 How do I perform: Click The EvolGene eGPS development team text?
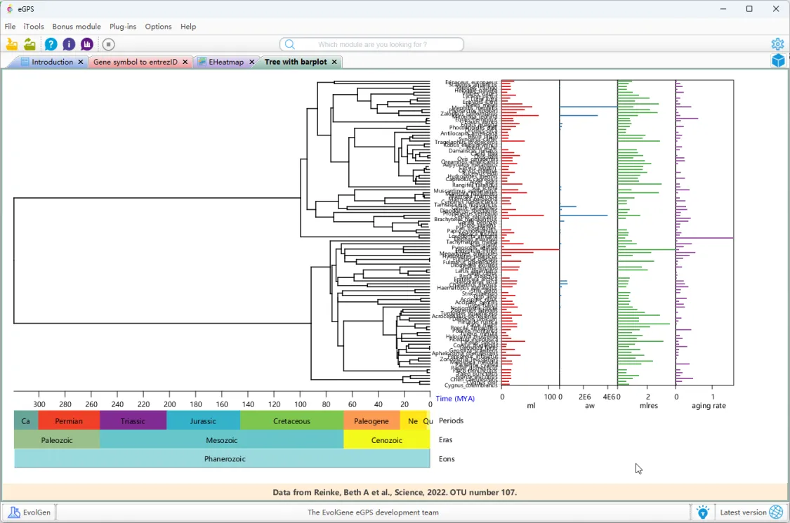[373, 512]
